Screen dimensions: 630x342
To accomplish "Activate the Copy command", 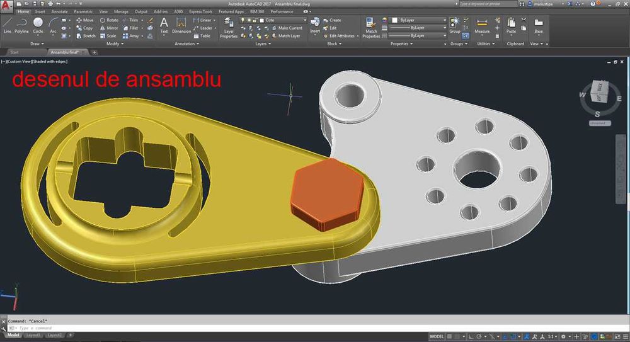I will (85, 28).
